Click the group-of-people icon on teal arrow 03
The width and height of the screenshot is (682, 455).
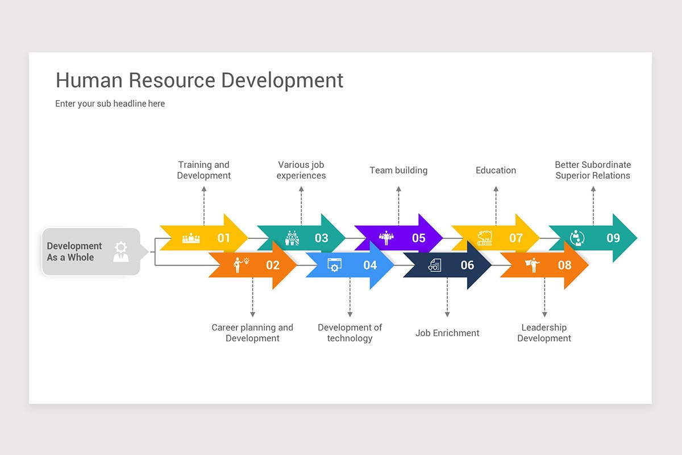(x=291, y=238)
